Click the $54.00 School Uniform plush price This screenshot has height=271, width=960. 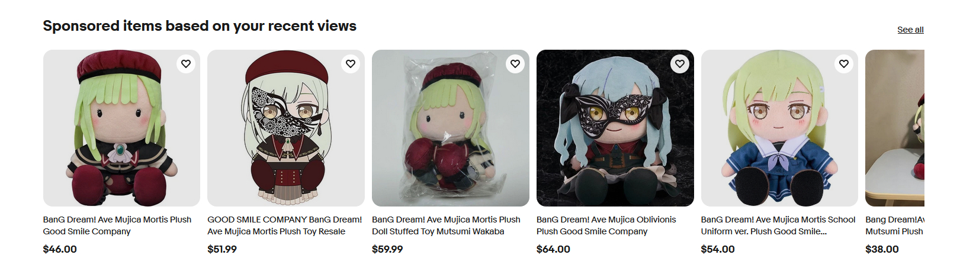coord(718,249)
